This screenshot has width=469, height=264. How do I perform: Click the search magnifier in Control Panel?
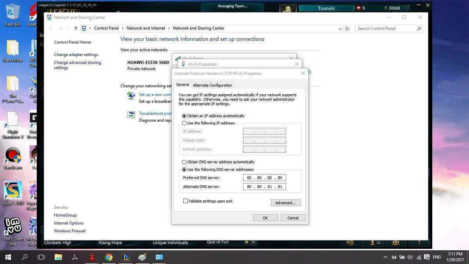pos(419,28)
